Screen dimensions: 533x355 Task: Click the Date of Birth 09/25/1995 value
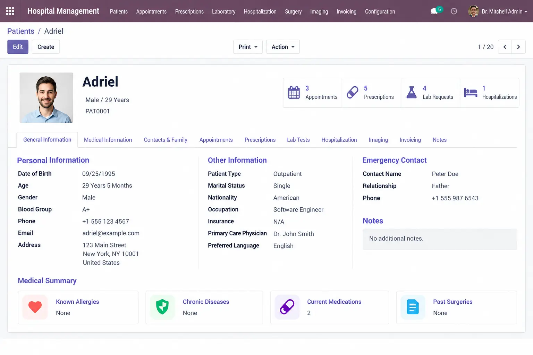tap(99, 174)
